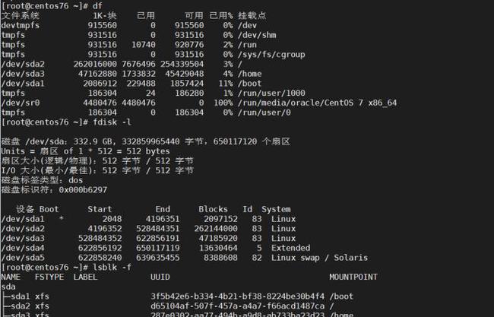Click /dev/sda5 in the partition table
This screenshot has width=494, height=317.
23,257
